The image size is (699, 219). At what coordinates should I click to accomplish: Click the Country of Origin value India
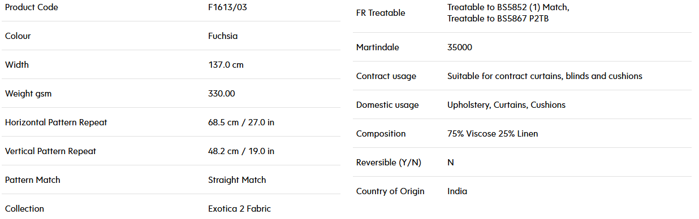[x=458, y=191]
